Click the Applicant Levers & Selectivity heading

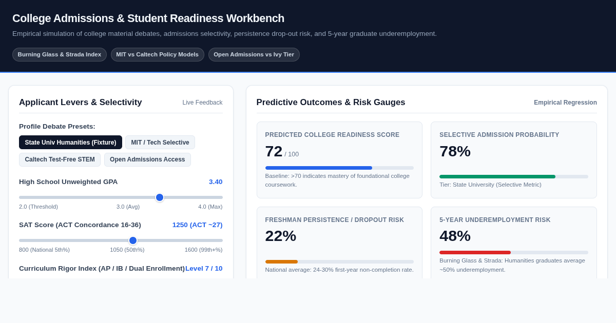click(81, 103)
